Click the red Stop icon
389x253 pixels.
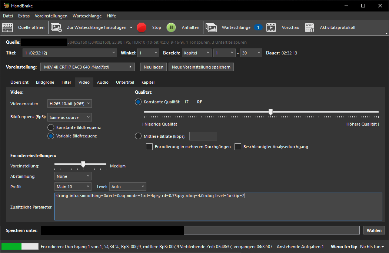(x=142, y=27)
